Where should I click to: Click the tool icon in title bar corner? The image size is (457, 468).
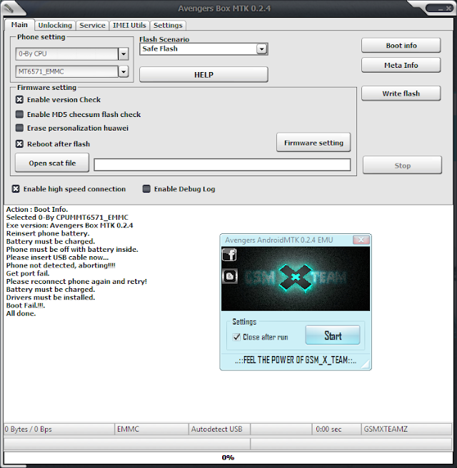(x=9, y=8)
